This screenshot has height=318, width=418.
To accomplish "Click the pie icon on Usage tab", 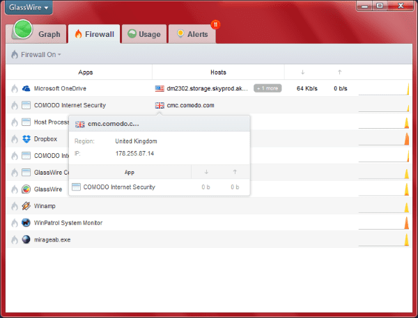I will pos(132,34).
